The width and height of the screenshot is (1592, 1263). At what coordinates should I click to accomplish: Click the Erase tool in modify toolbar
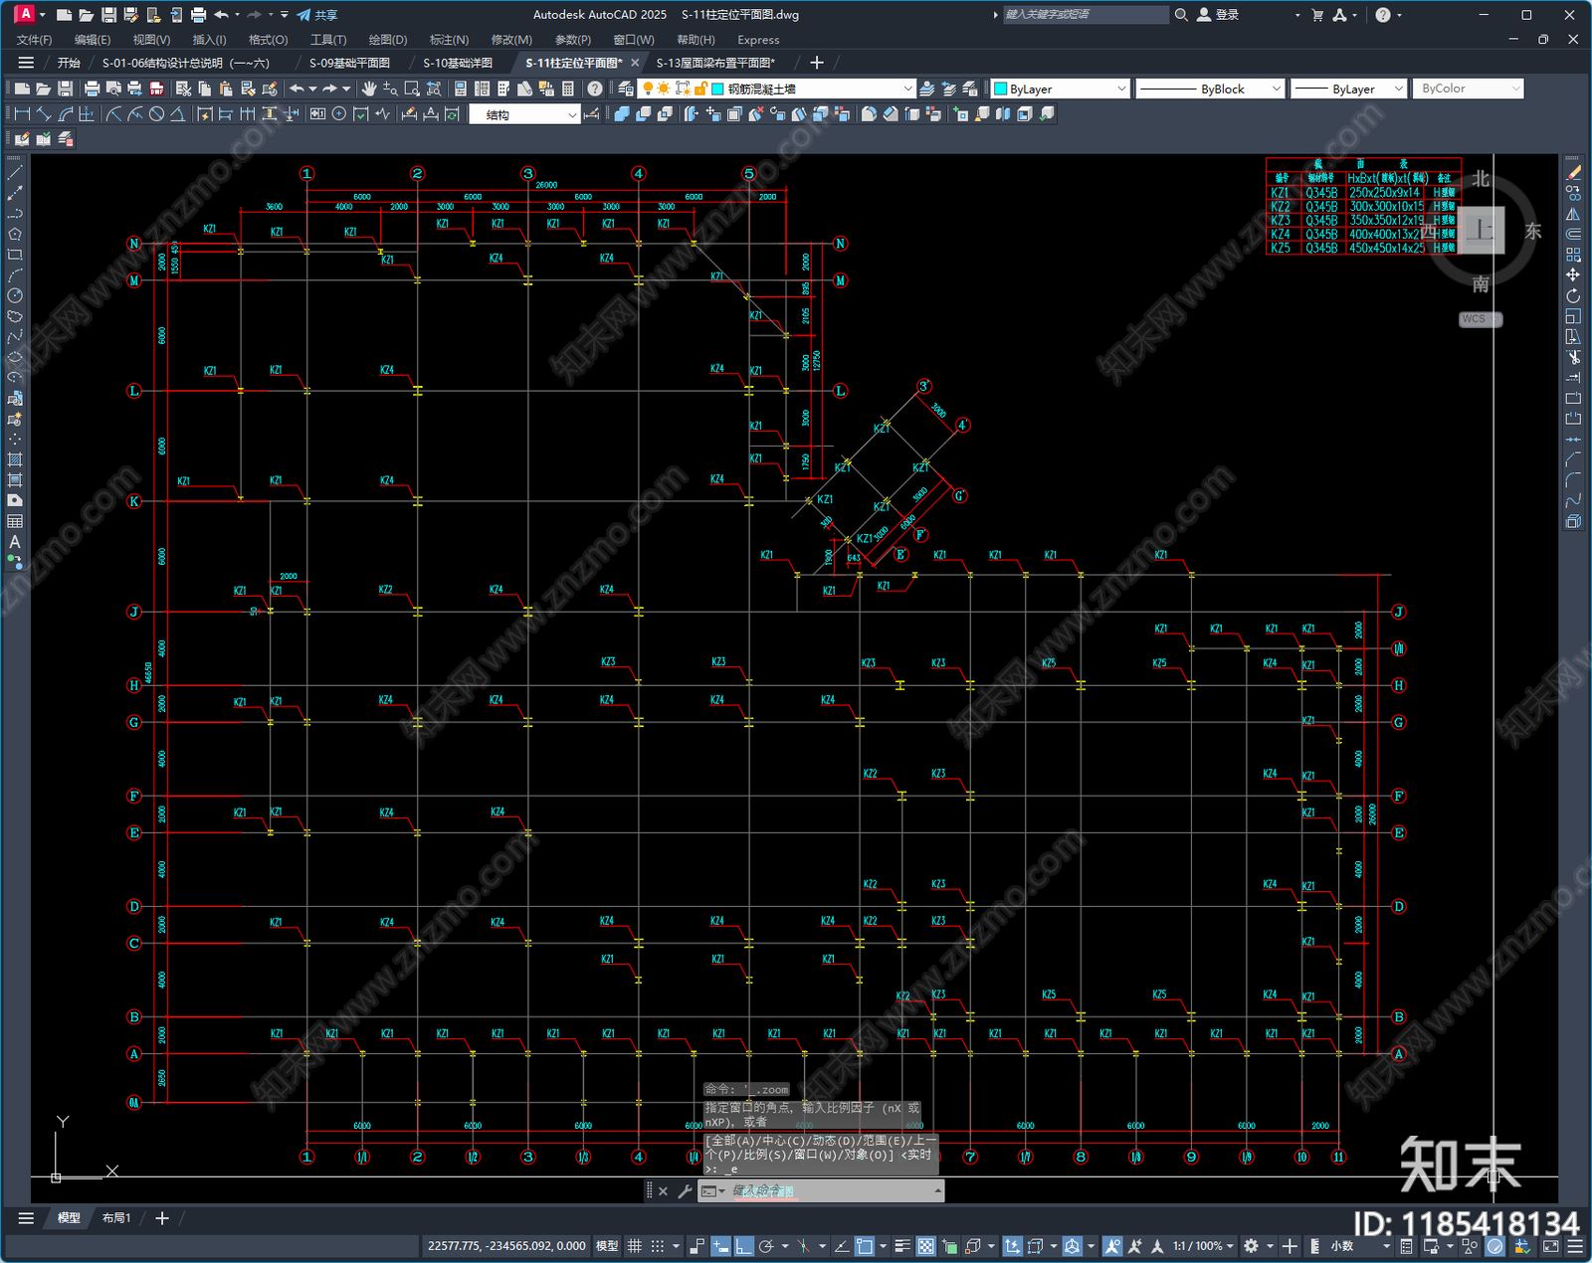click(x=1573, y=173)
